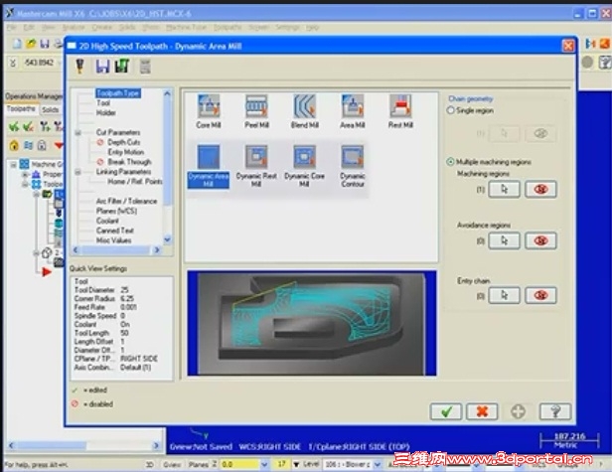
Task: Click the tool icon in dialog toolbar
Action: 80,66
